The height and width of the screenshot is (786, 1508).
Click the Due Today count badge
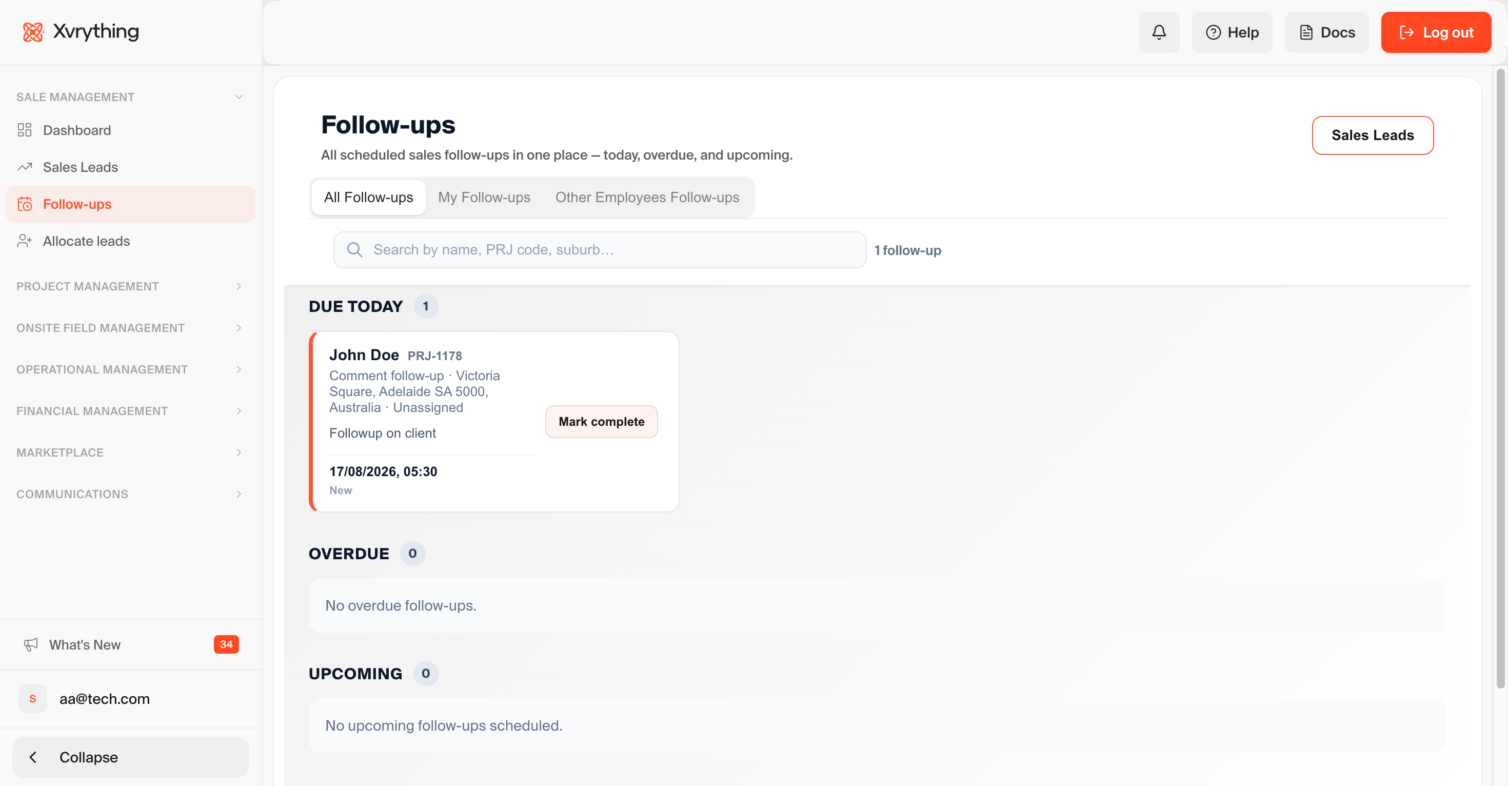click(x=426, y=306)
